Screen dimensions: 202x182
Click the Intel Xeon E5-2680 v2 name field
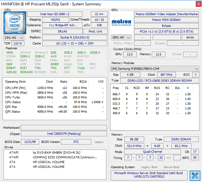coord(55,14)
